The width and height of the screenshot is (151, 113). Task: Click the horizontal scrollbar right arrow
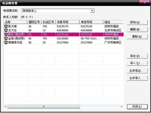coord(122,107)
